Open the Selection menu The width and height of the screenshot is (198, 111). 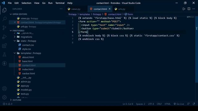click(x=26, y=3)
